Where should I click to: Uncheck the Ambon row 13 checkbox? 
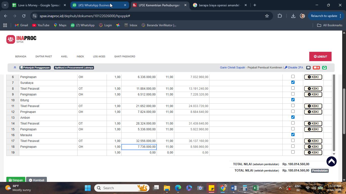[293, 117]
